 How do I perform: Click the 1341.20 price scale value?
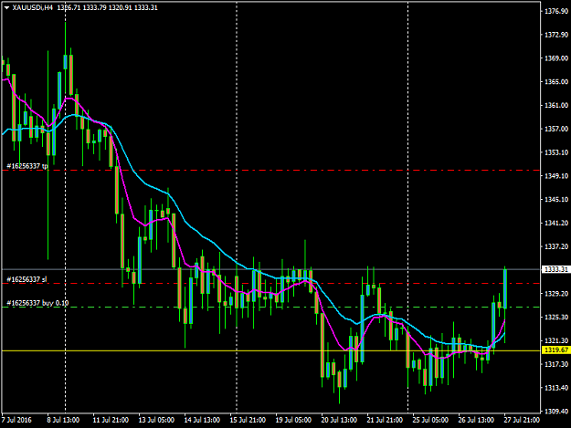(556, 223)
